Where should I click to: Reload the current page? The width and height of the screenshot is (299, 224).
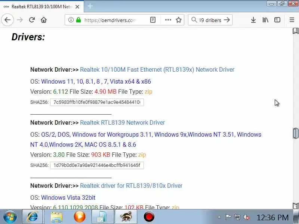32,20
